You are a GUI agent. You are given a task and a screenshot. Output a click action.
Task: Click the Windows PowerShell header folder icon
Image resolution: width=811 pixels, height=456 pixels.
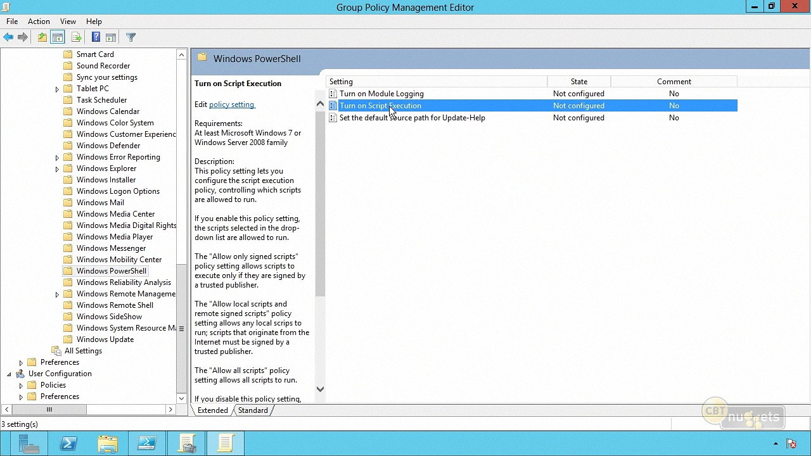[202, 58]
